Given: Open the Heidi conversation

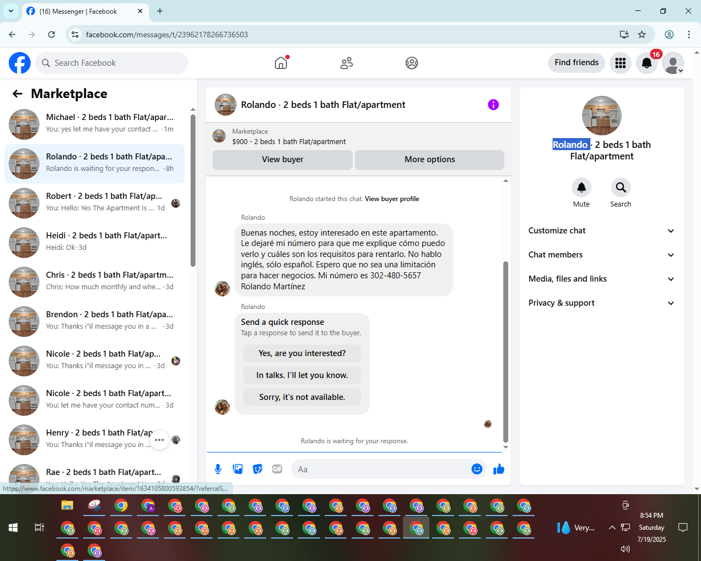Looking at the screenshot, I should click(x=94, y=243).
